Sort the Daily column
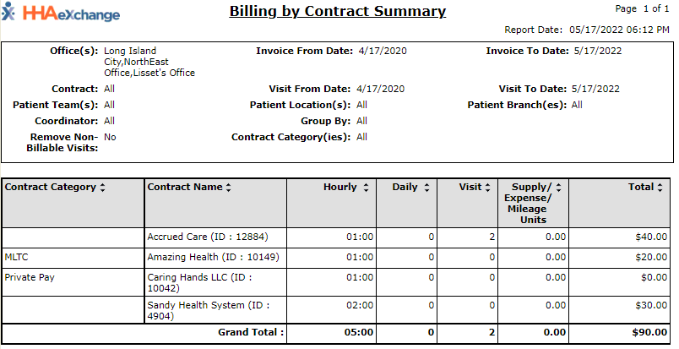 pos(426,188)
